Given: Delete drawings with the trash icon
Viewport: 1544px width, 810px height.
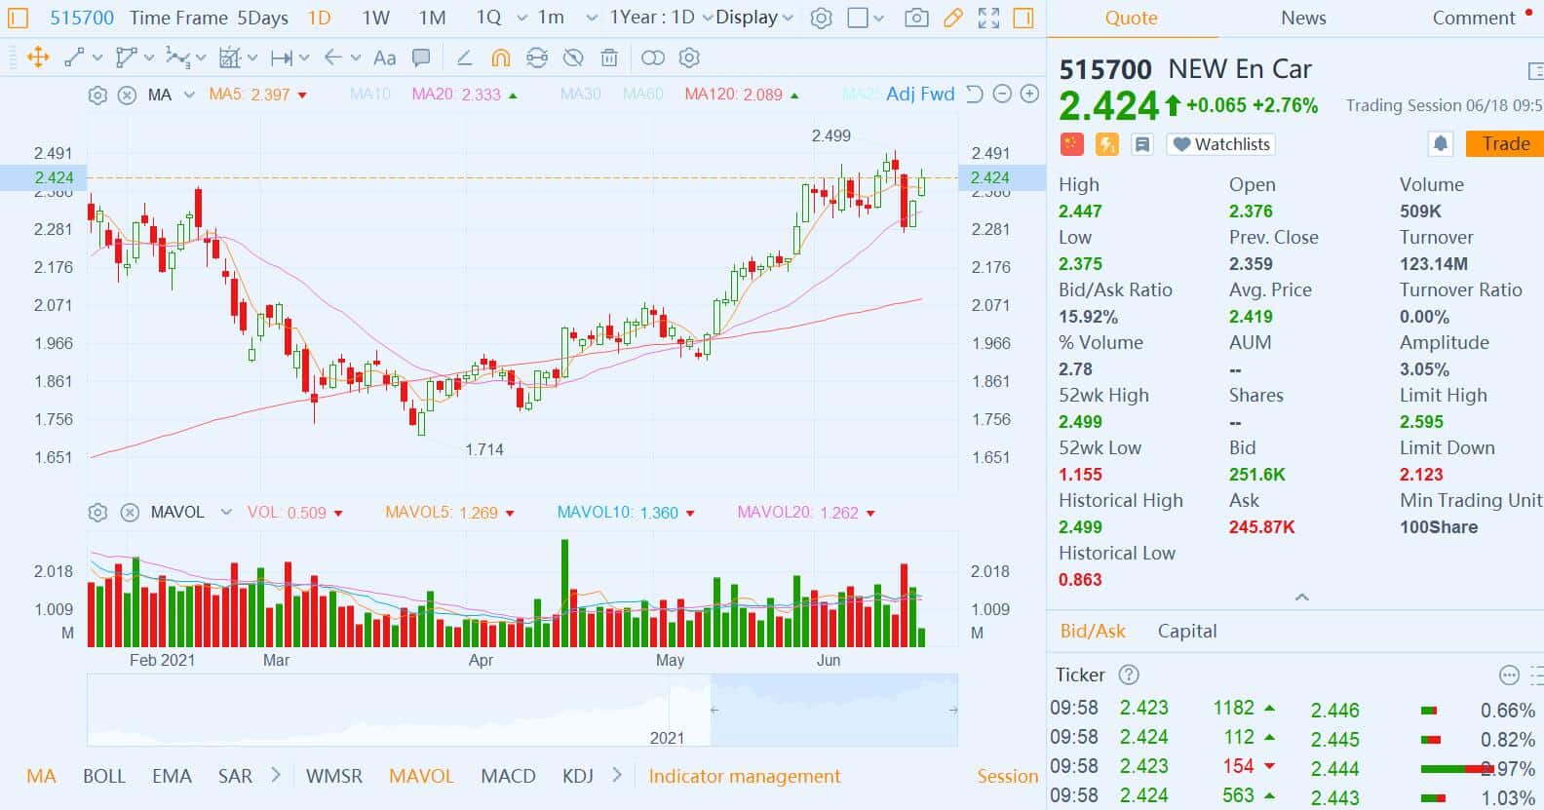Looking at the screenshot, I should pos(609,58).
